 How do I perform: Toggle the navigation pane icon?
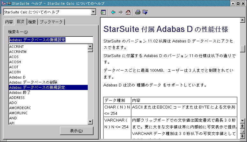pos(103,12)
